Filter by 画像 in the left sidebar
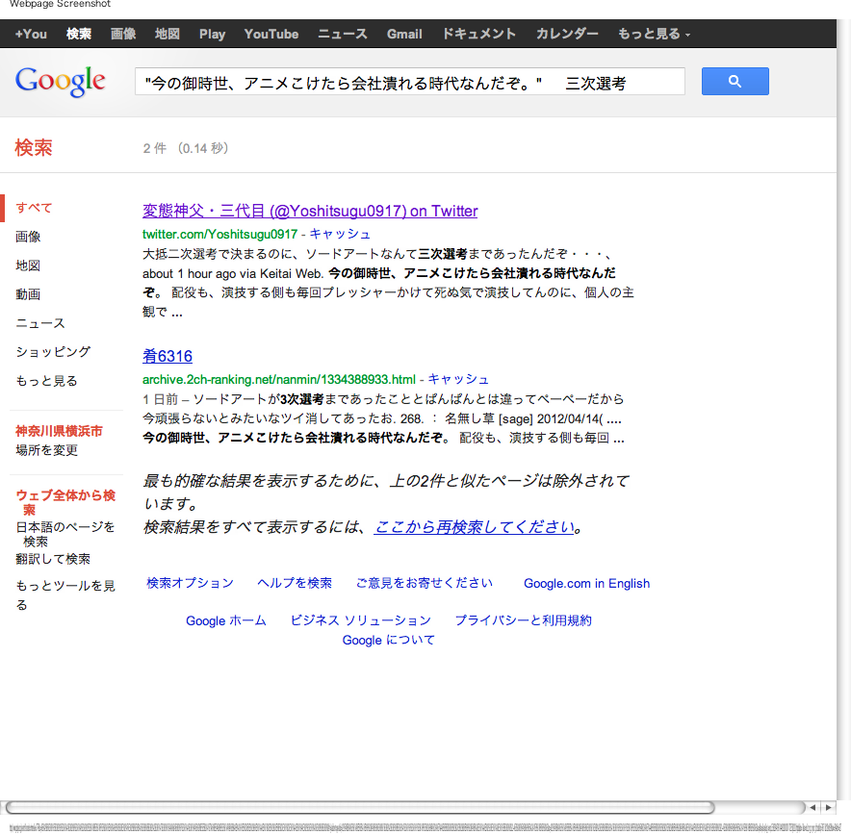Image resolution: width=851 pixels, height=834 pixels. pyautogui.click(x=28, y=237)
